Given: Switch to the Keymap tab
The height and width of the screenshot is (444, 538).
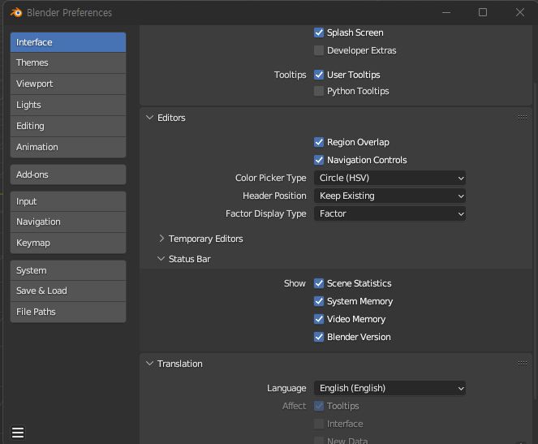Looking at the screenshot, I should point(68,243).
